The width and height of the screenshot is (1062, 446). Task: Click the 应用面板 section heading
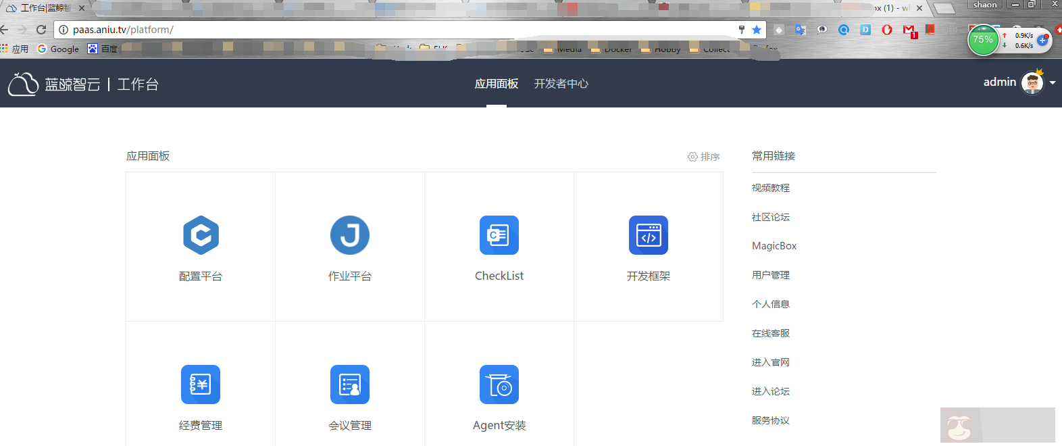(x=148, y=156)
